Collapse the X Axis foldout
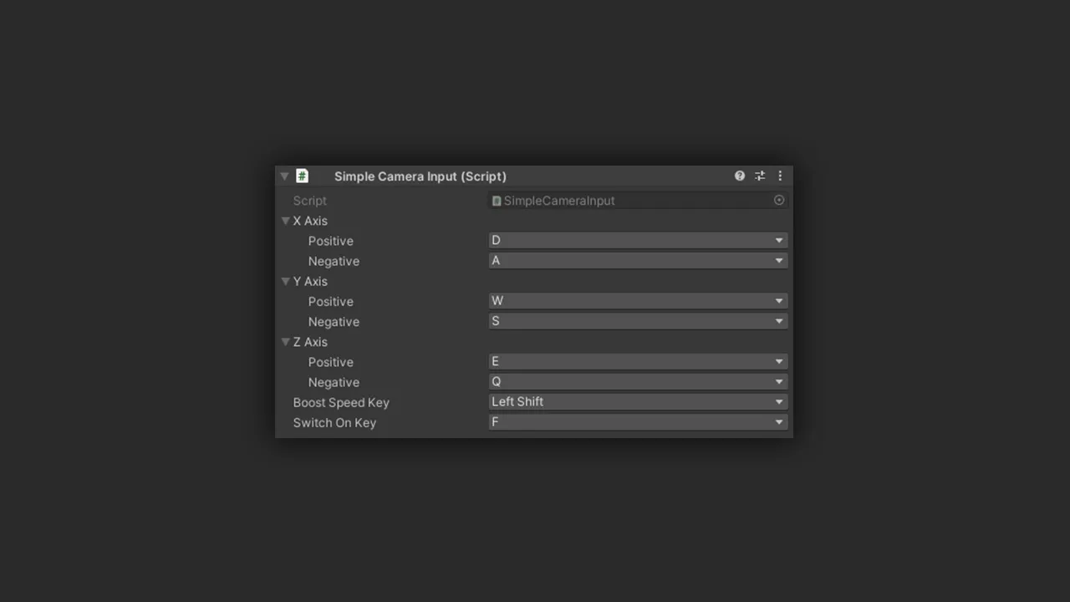1070x602 pixels. click(x=286, y=222)
